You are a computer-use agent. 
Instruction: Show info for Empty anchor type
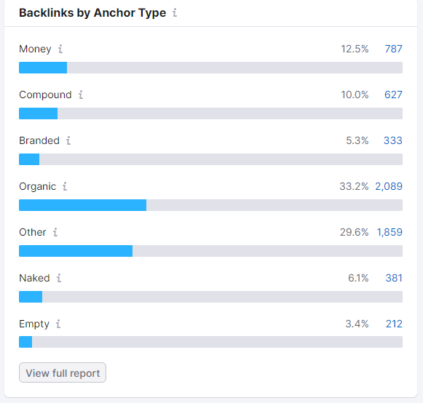click(x=58, y=324)
